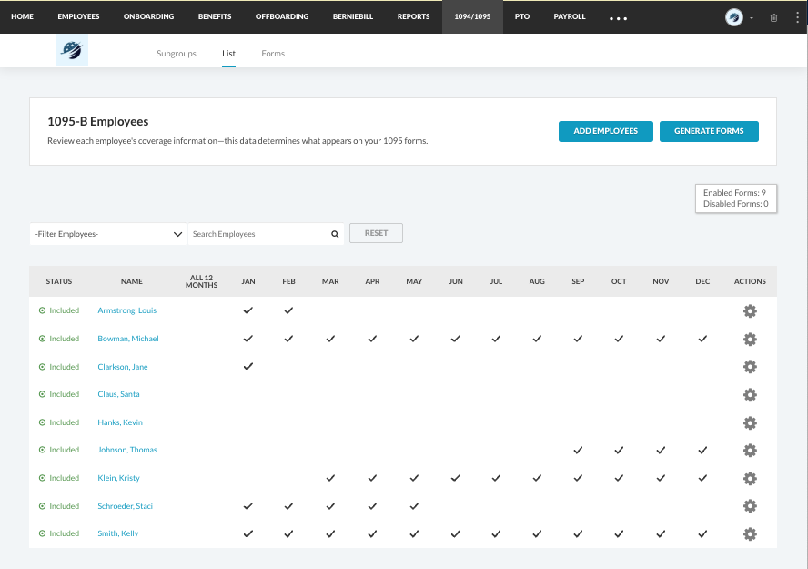Click the trash icon in top bar
The width and height of the screenshot is (808, 569).
(x=773, y=17)
